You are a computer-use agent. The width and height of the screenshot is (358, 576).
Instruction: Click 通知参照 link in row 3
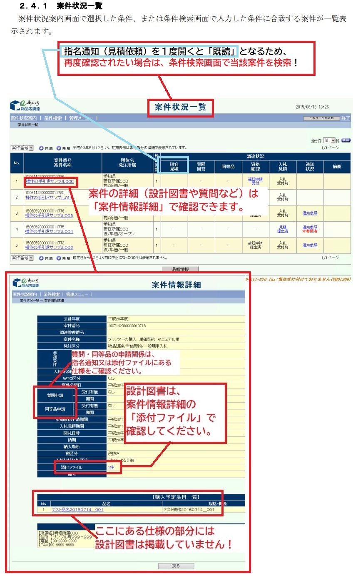tap(310, 213)
